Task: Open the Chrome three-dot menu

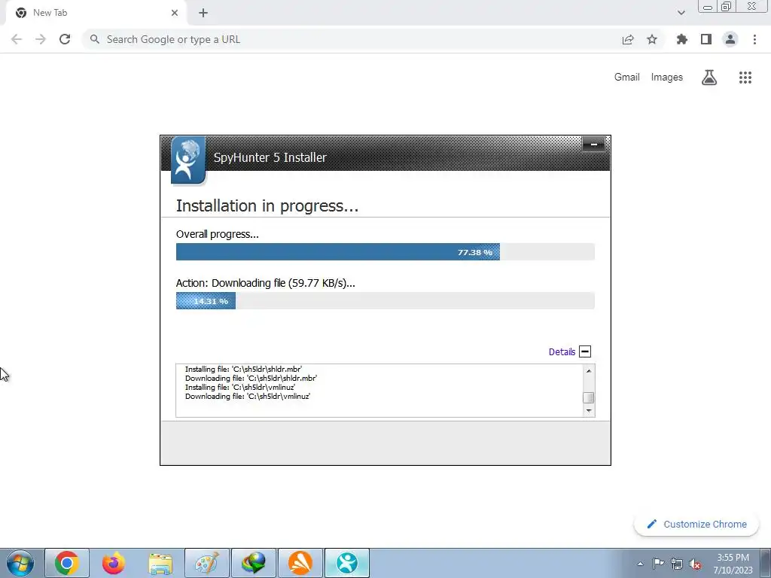Action: pyautogui.click(x=754, y=39)
